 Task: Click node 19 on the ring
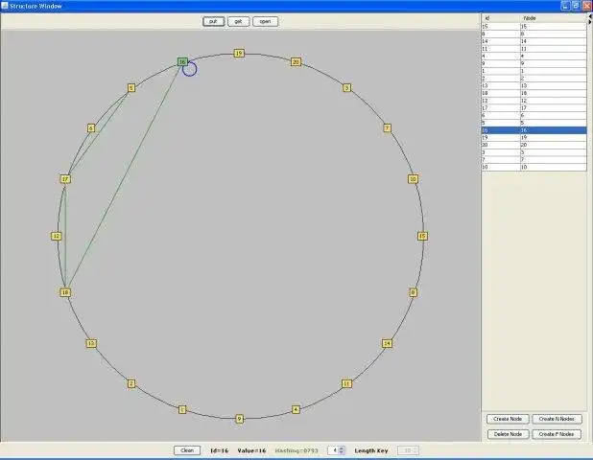point(239,54)
